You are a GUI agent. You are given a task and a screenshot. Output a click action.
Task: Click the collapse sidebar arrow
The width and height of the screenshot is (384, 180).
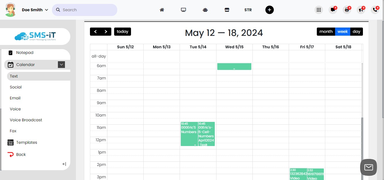pyautogui.click(x=64, y=164)
